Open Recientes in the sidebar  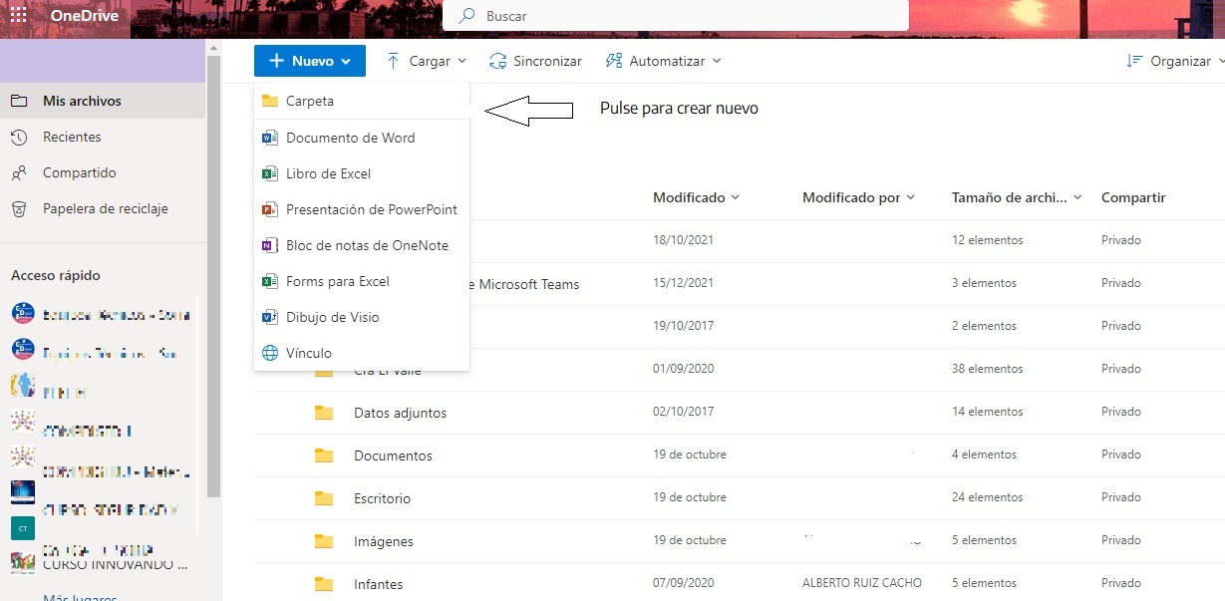point(103,137)
